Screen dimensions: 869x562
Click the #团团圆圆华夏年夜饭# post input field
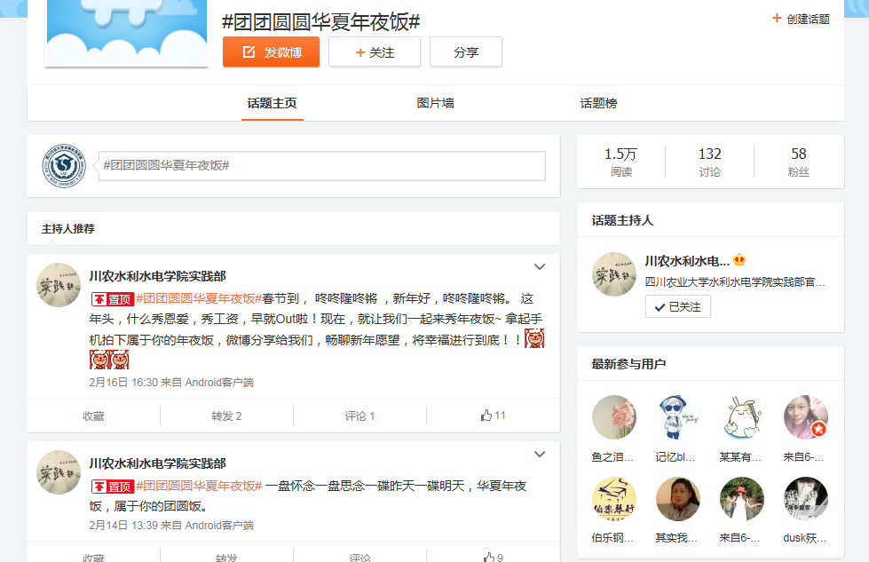(321, 165)
